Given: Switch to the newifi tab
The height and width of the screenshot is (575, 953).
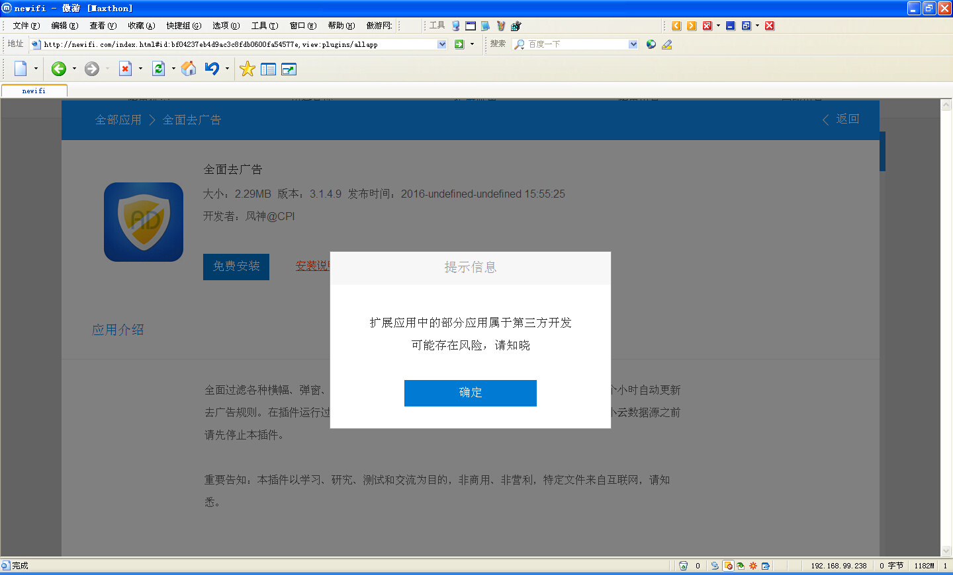Looking at the screenshot, I should point(33,91).
